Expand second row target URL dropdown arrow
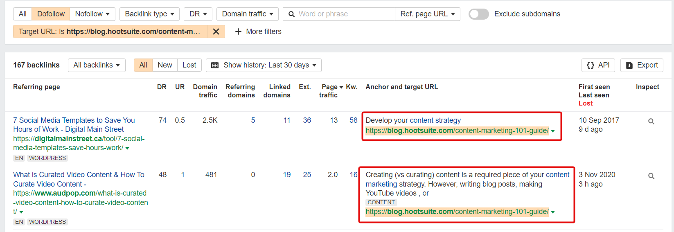This screenshot has height=232, width=674. point(553,212)
